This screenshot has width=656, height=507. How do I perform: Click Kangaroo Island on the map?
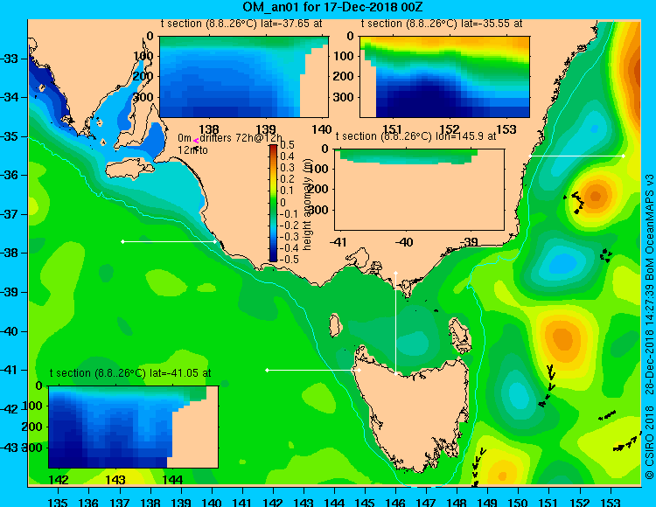tap(129, 168)
